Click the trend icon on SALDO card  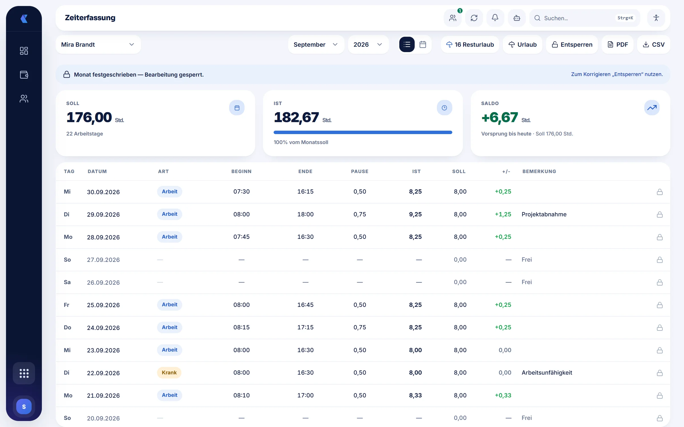coord(652,108)
